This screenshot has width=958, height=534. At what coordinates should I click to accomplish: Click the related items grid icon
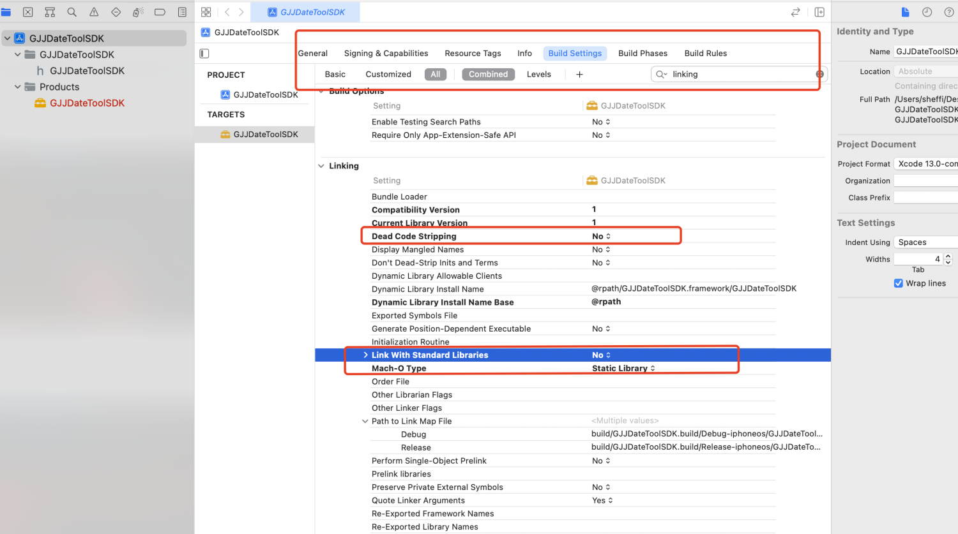[x=206, y=12]
